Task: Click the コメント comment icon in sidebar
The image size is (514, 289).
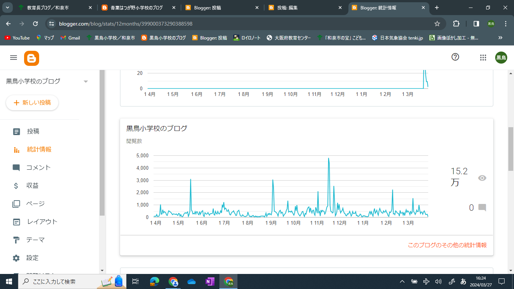Action: (x=16, y=168)
